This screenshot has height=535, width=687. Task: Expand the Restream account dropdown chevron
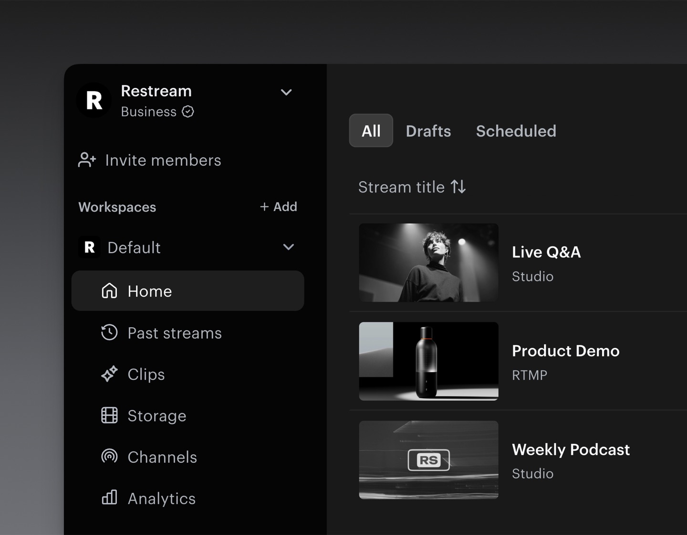point(286,92)
